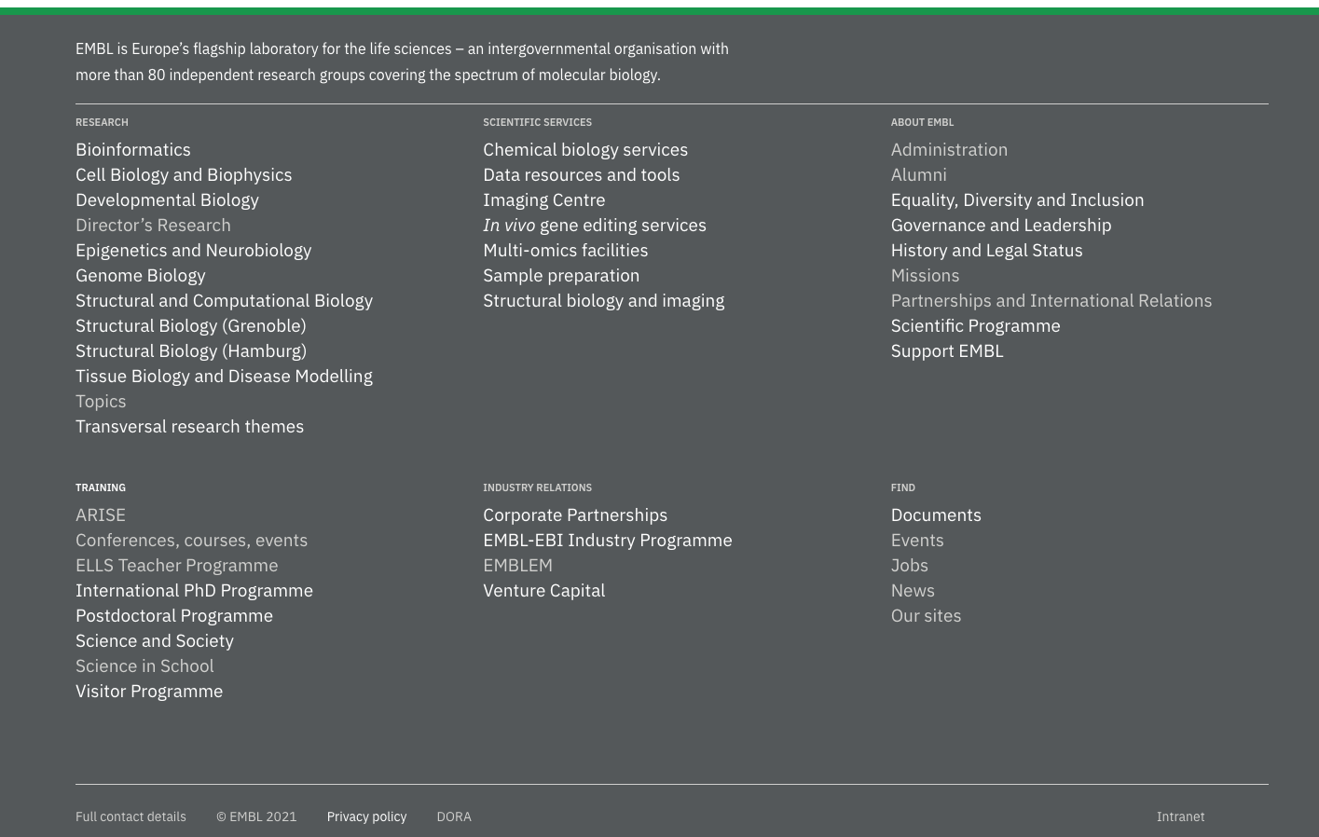Open Chemical biology services link
Viewport: 1319px width, 837px height.
tap(585, 149)
